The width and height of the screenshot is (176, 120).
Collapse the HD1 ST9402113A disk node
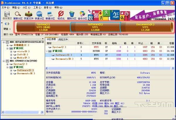[x=4, y=61]
